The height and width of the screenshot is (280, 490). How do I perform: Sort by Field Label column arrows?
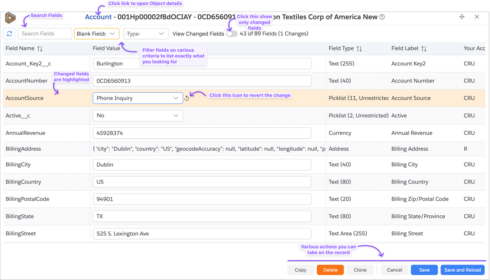pyautogui.click(x=424, y=48)
